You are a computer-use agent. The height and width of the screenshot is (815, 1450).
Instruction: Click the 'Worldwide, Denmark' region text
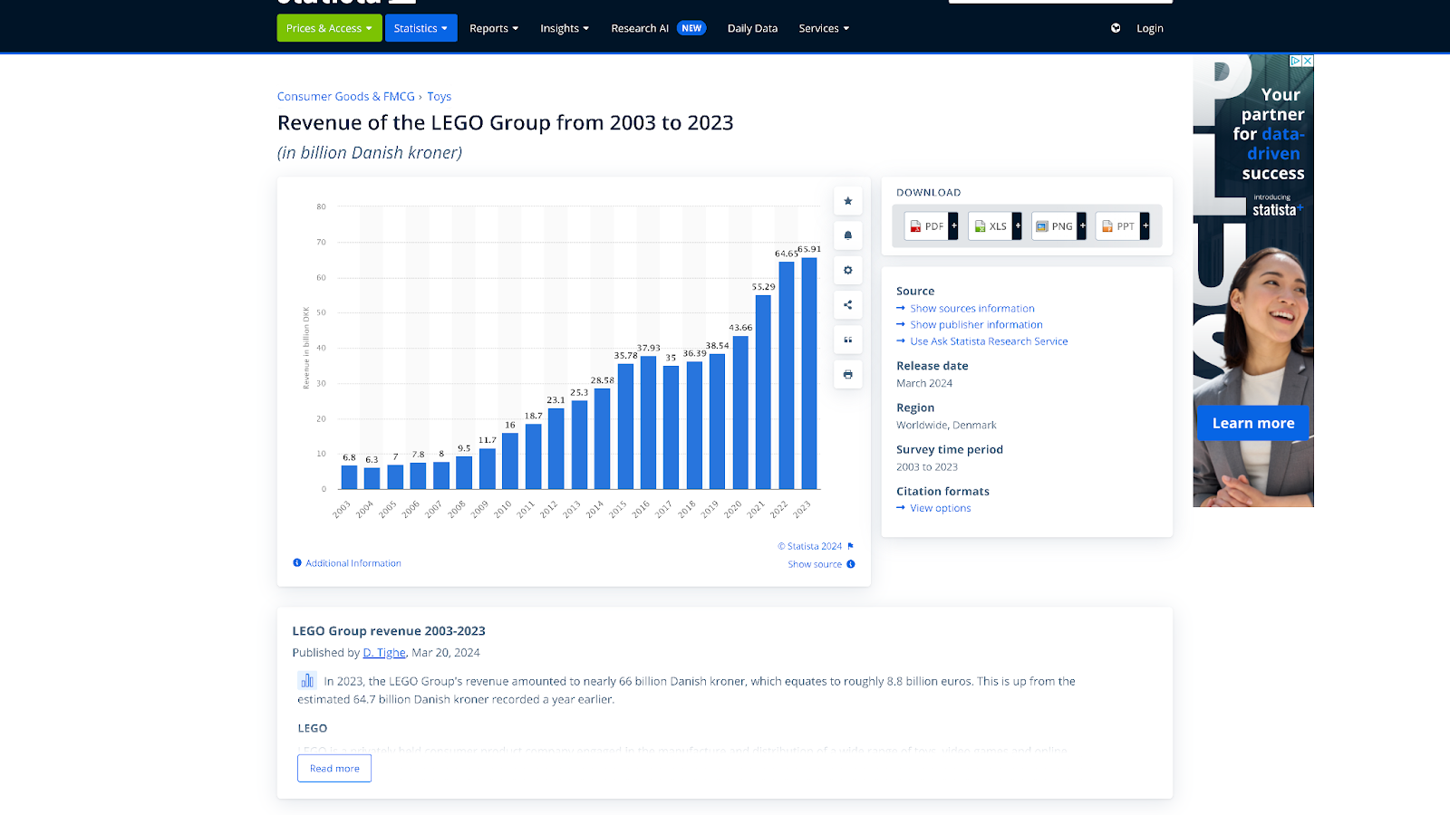[946, 425]
